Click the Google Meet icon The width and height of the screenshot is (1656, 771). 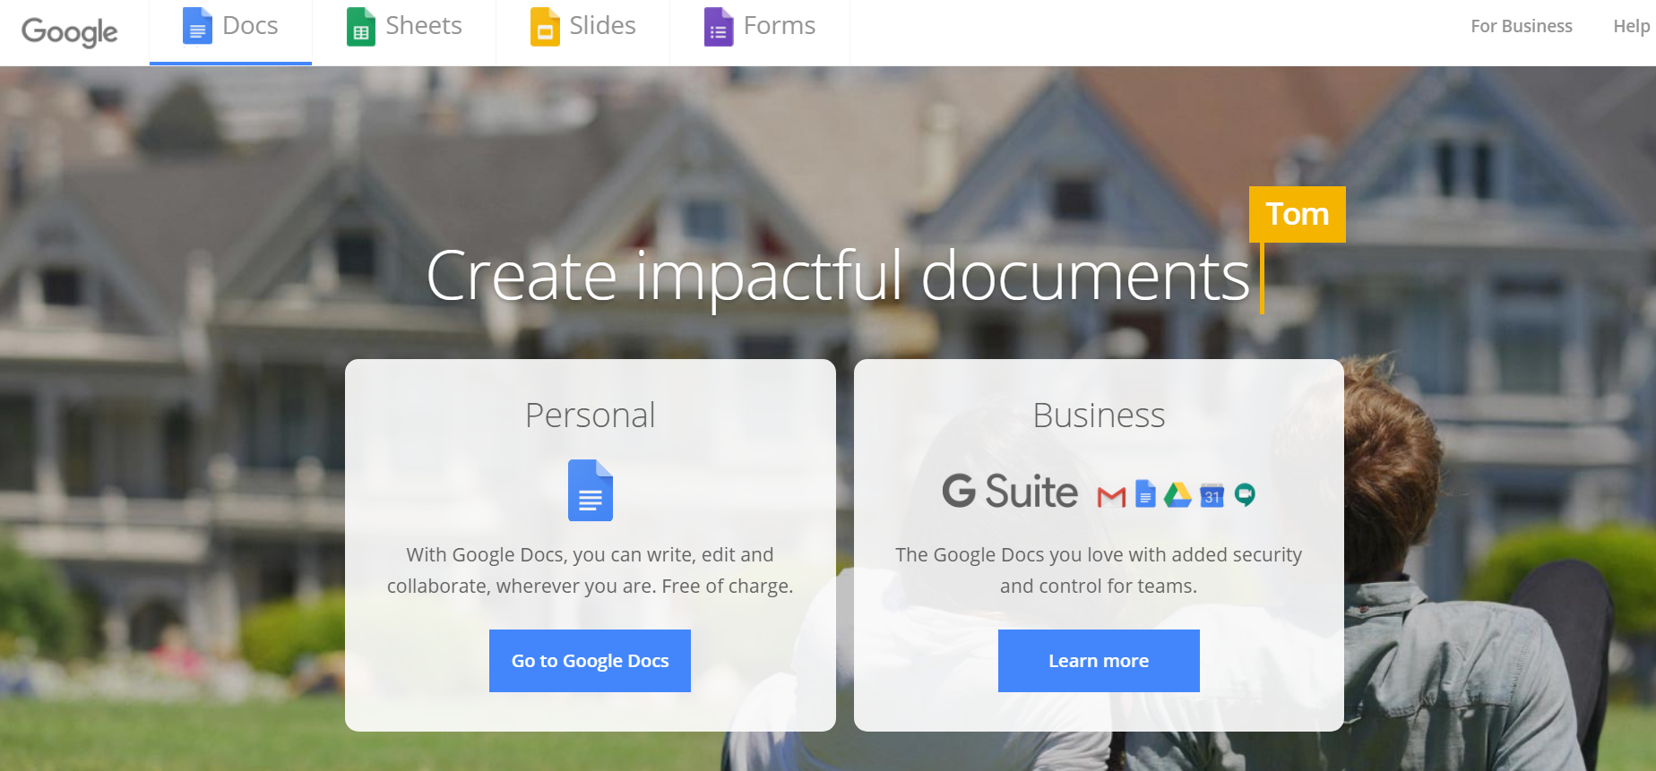pyautogui.click(x=1245, y=494)
